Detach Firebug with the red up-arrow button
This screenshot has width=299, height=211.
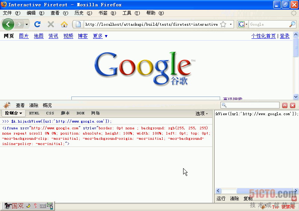[x=285, y=105]
